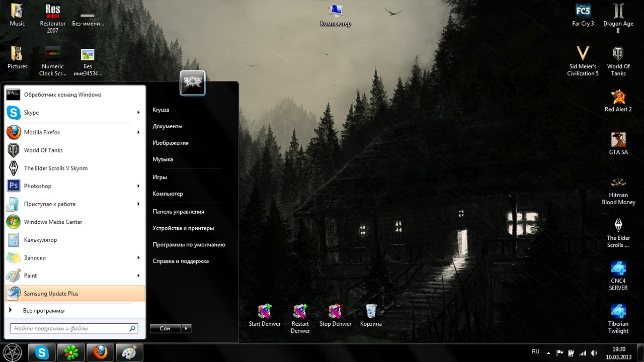Launch World Of Tanks desktop shortcut
The width and height of the screenshot is (644, 362).
(x=618, y=61)
